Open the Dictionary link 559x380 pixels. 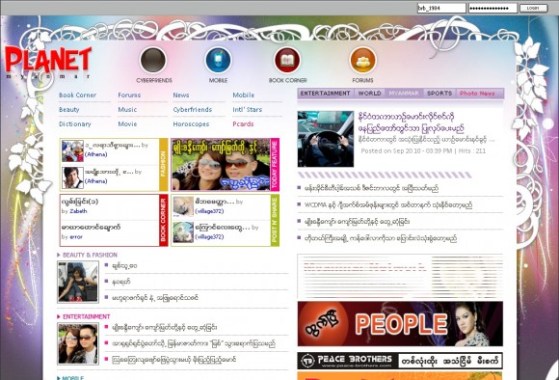click(75, 124)
